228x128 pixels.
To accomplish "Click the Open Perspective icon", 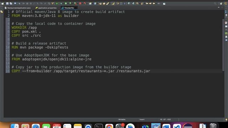I will (x=221, y=4).
